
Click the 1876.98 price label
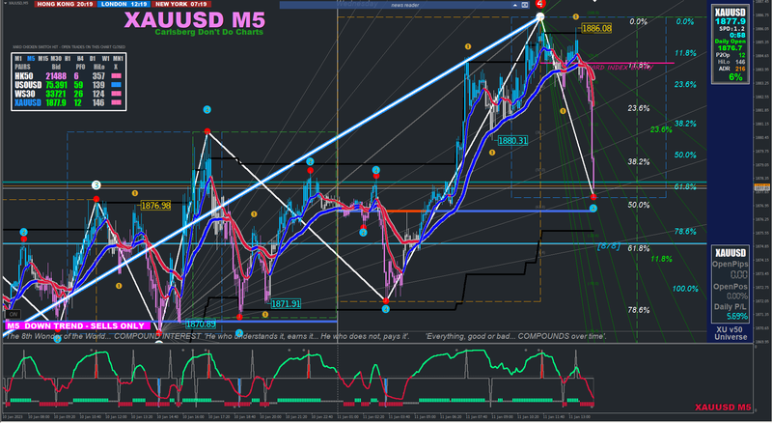(155, 205)
